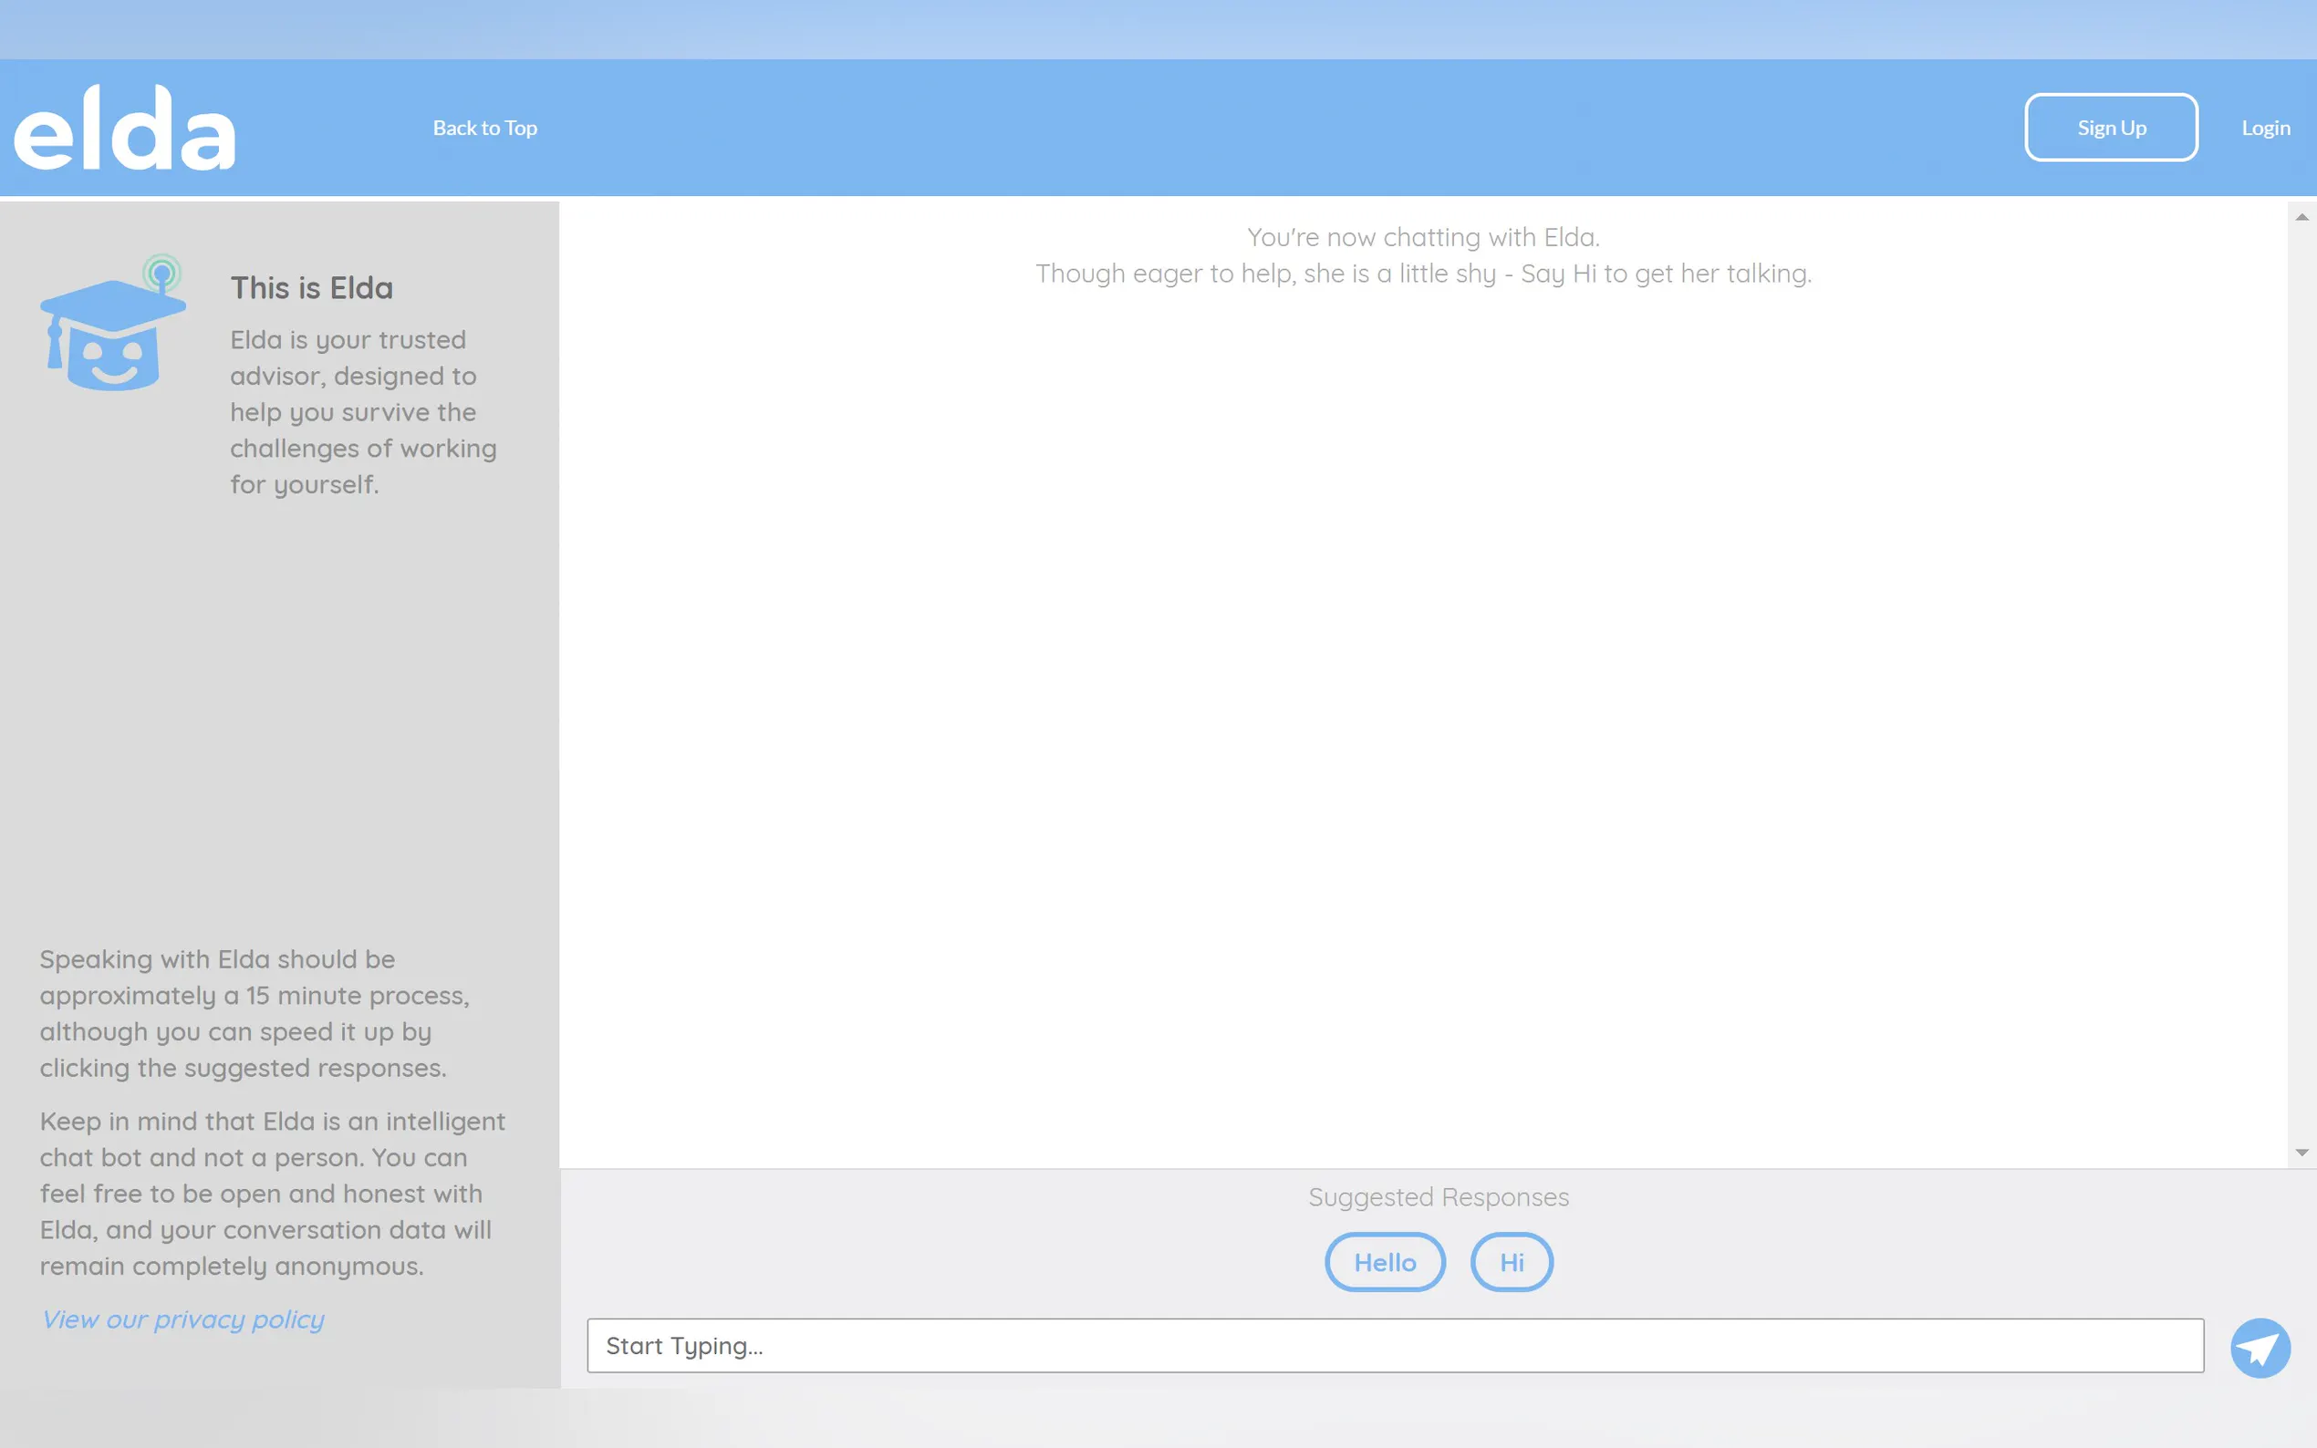Click the paper plane send icon

(x=2260, y=1348)
